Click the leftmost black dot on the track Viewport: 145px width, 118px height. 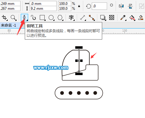click(62, 93)
